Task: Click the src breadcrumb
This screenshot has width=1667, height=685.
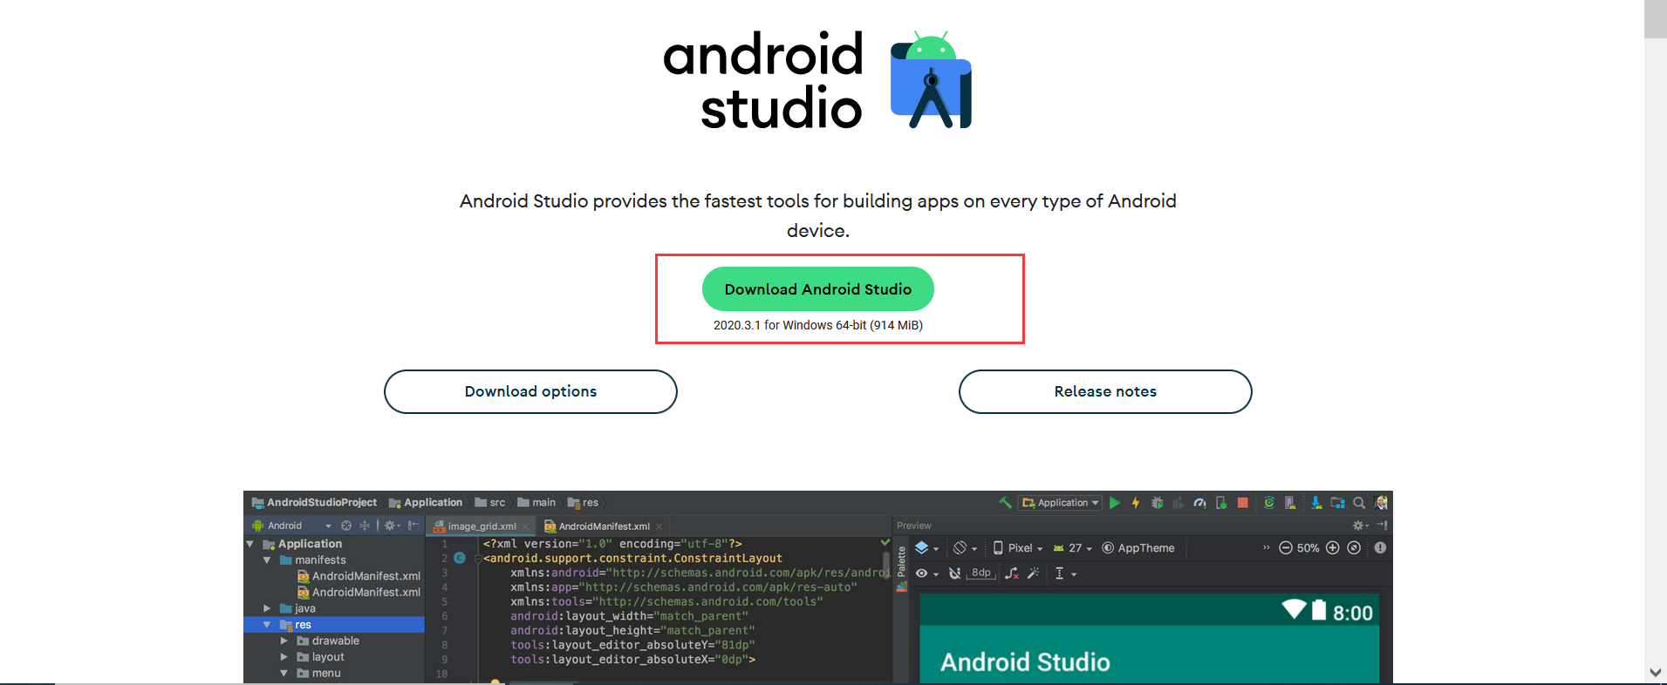Action: tap(489, 503)
